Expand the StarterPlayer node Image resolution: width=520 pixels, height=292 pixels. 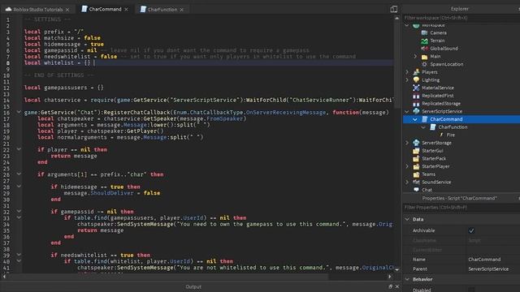pos(407,166)
